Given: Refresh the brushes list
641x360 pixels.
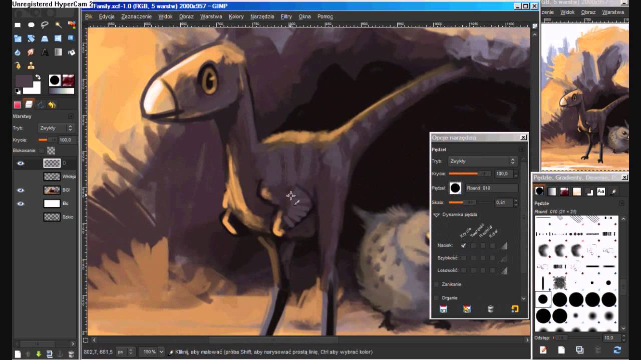Looking at the screenshot, I should (617, 350).
